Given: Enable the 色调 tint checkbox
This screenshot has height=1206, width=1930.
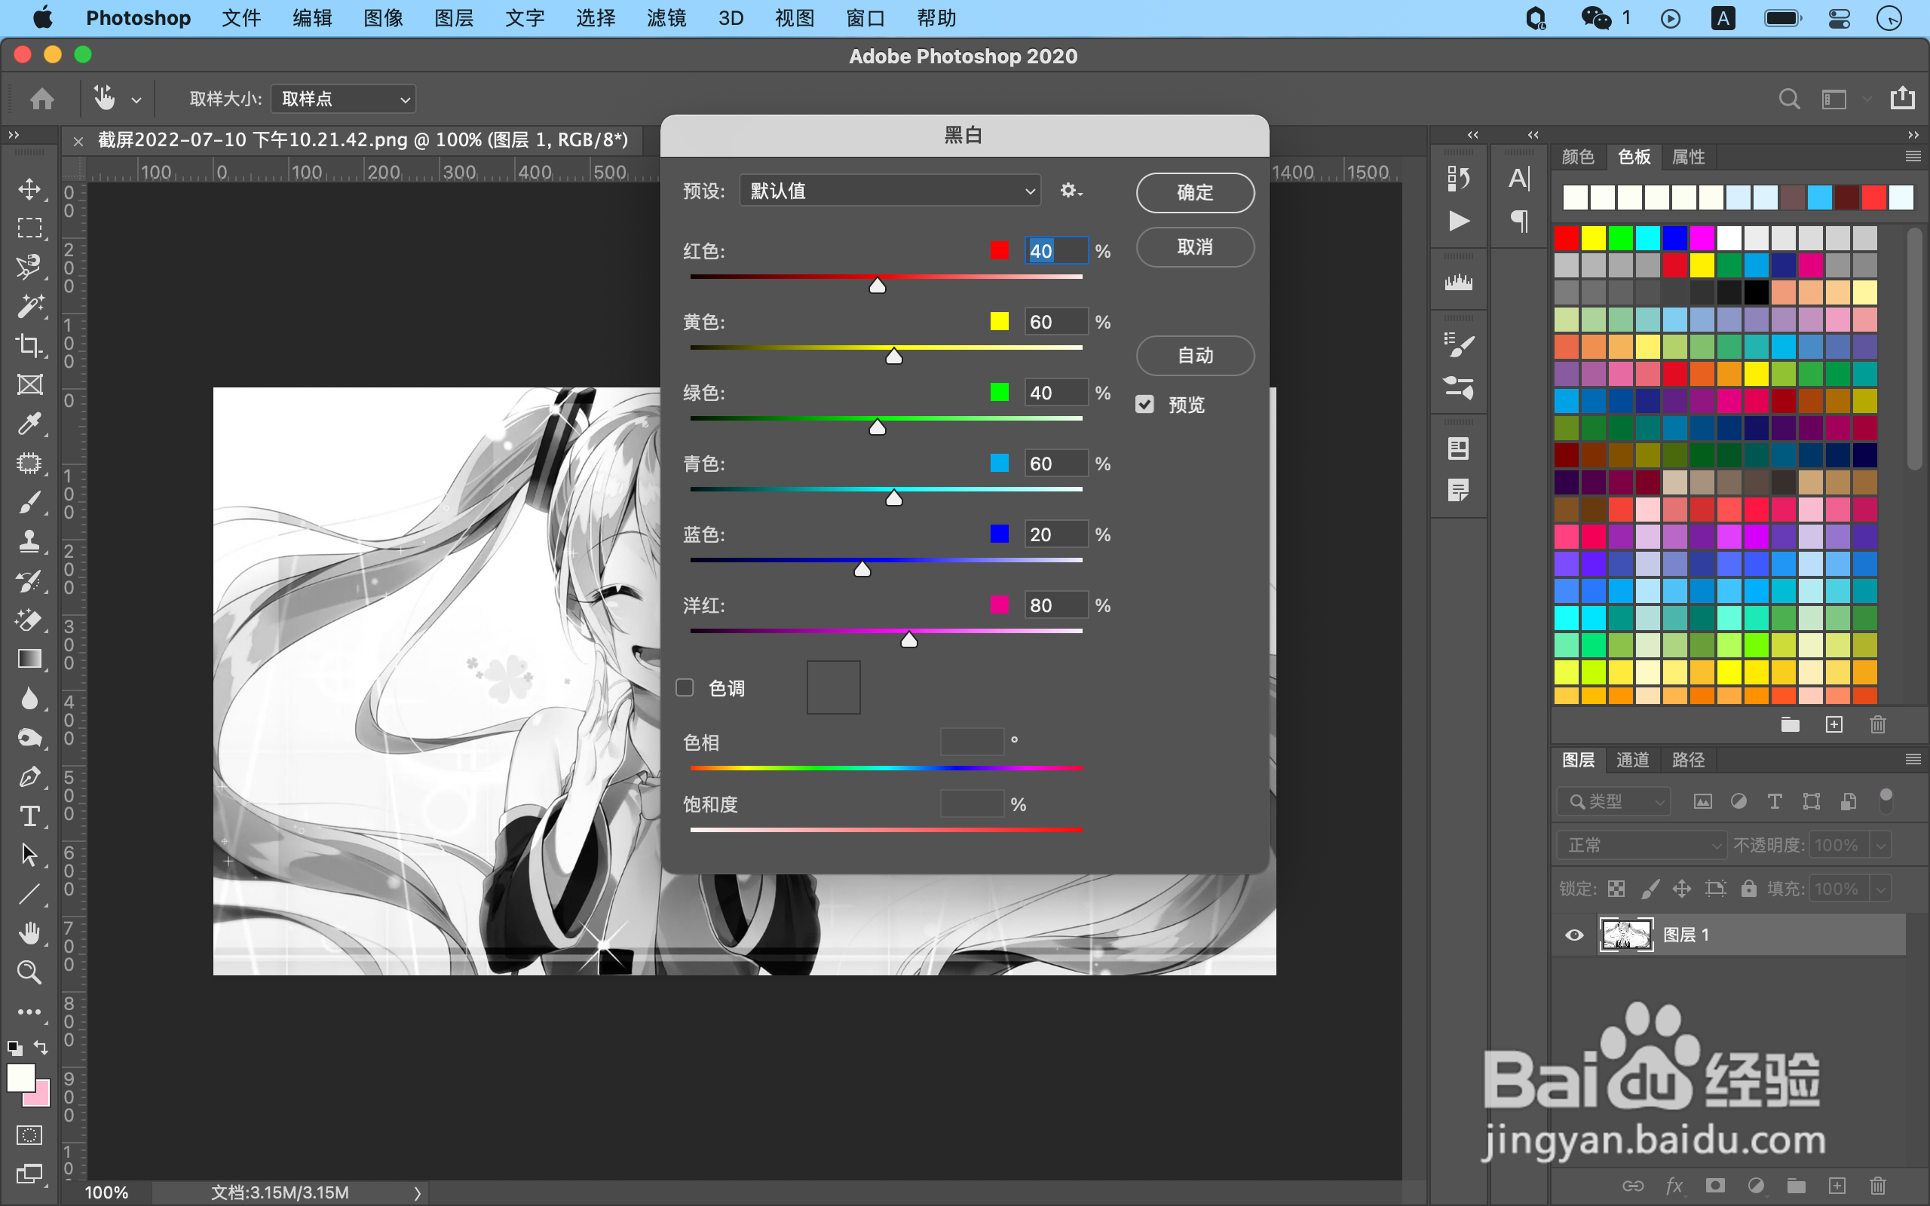Looking at the screenshot, I should pos(685,687).
